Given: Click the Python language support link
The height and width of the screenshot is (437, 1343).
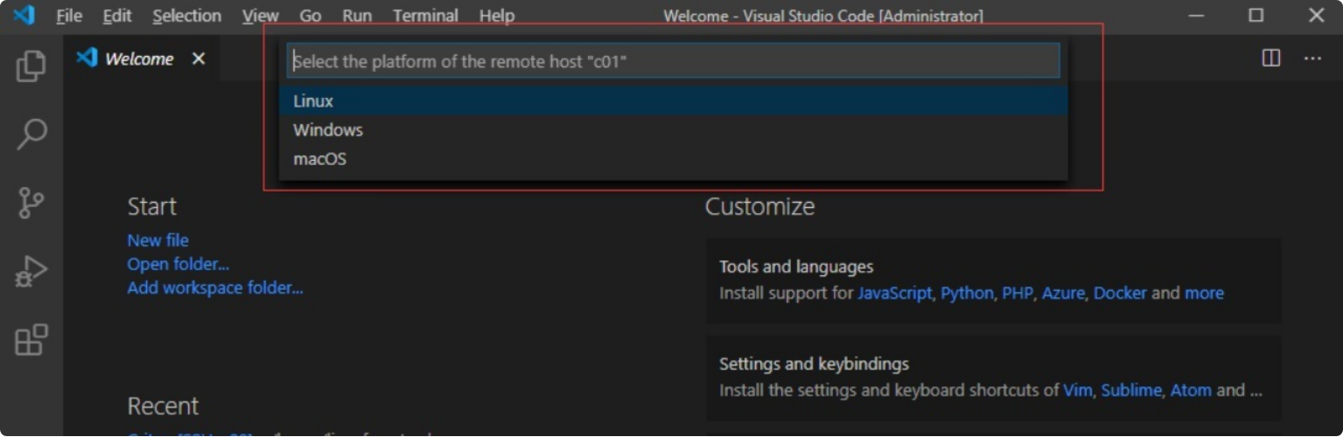Looking at the screenshot, I should pos(967,293).
